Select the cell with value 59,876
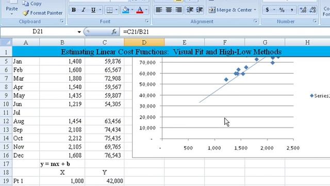 105,61
